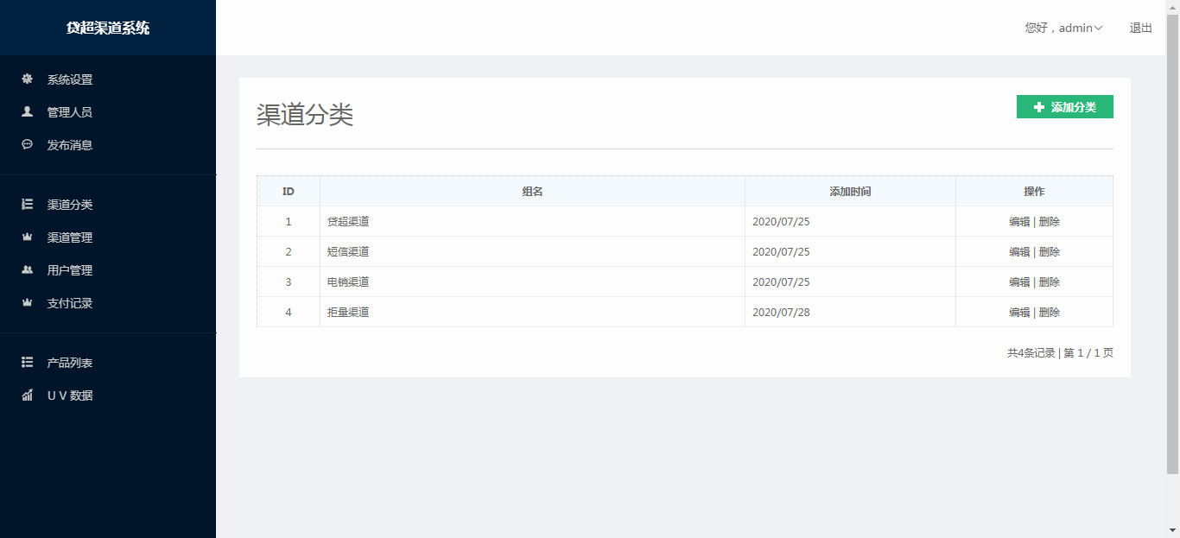Edit the 贷超渠道 category row
The width and height of the screenshot is (1180, 538).
pyautogui.click(x=1019, y=222)
